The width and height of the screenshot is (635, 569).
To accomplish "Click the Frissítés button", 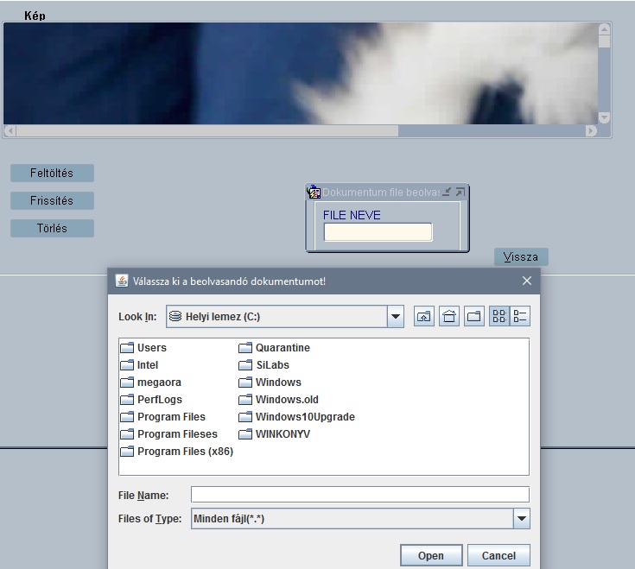I will (52, 200).
